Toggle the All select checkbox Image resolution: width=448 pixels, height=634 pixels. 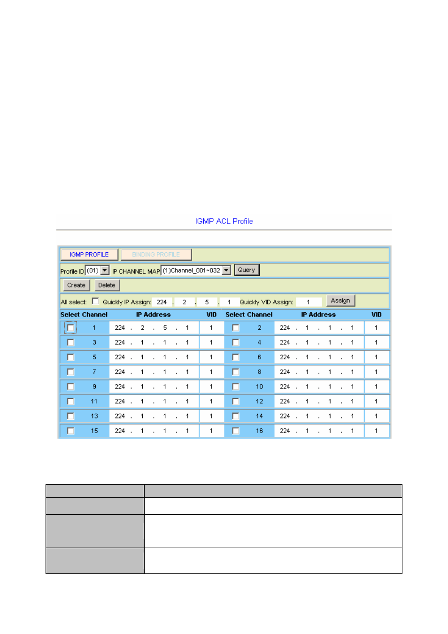(x=95, y=301)
